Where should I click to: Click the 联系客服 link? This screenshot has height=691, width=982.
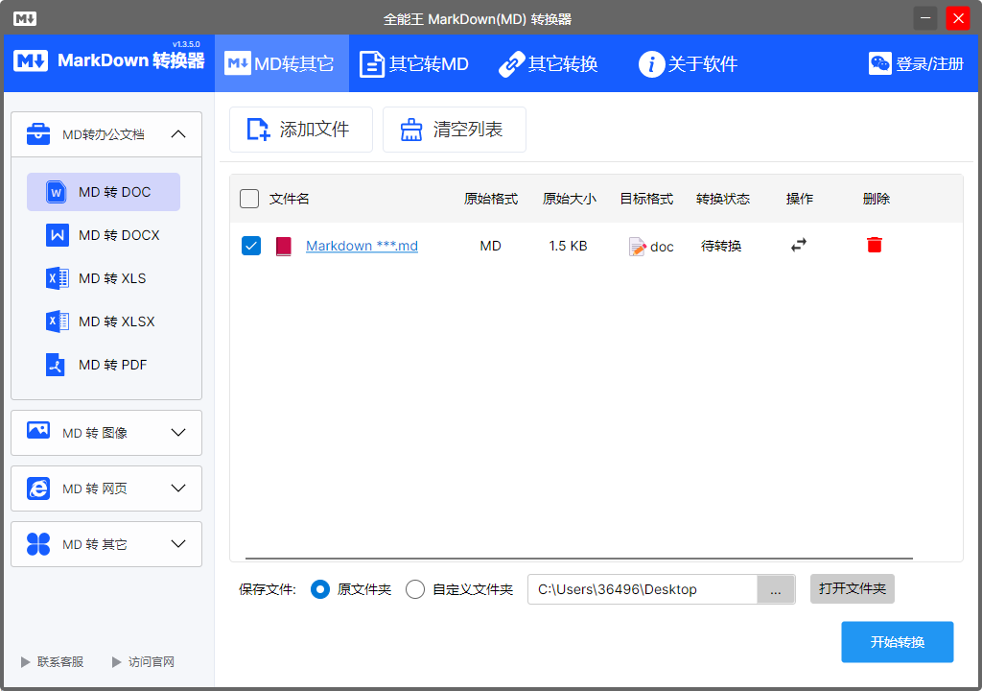(60, 662)
